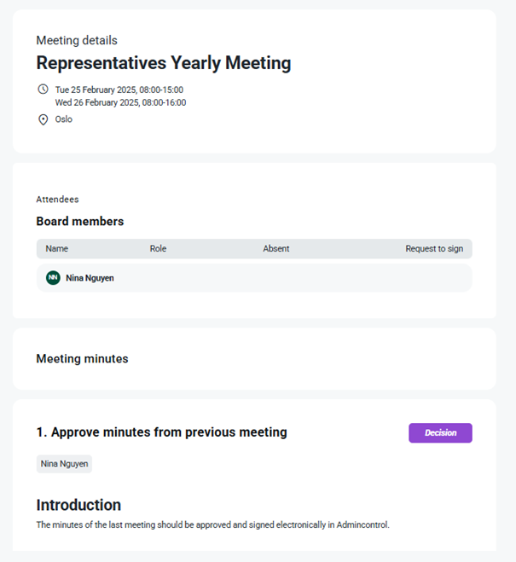The width and height of the screenshot is (516, 562).
Task: Click the Attendees label
Action: pyautogui.click(x=58, y=200)
